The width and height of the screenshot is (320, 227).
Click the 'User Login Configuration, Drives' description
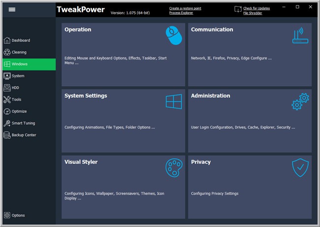click(243, 127)
